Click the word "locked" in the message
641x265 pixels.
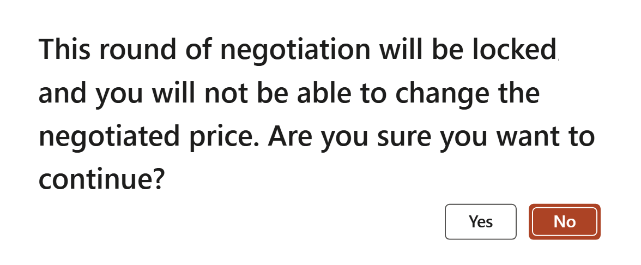pos(513,49)
